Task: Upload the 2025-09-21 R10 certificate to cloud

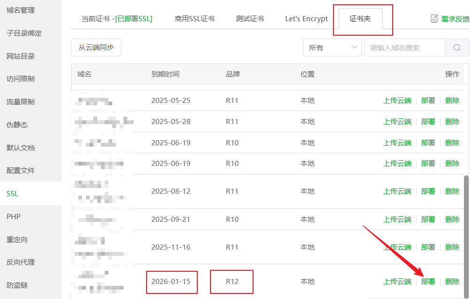Action: coord(397,219)
